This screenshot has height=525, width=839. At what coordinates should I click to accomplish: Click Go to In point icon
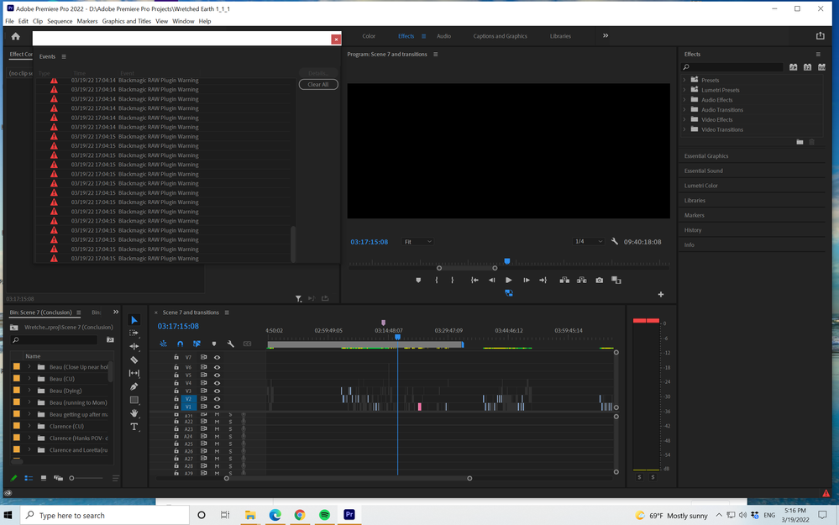[475, 280]
